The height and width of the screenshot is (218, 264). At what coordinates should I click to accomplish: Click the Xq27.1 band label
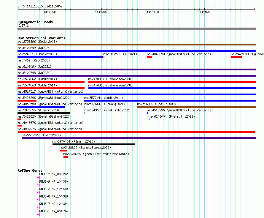click(23, 26)
